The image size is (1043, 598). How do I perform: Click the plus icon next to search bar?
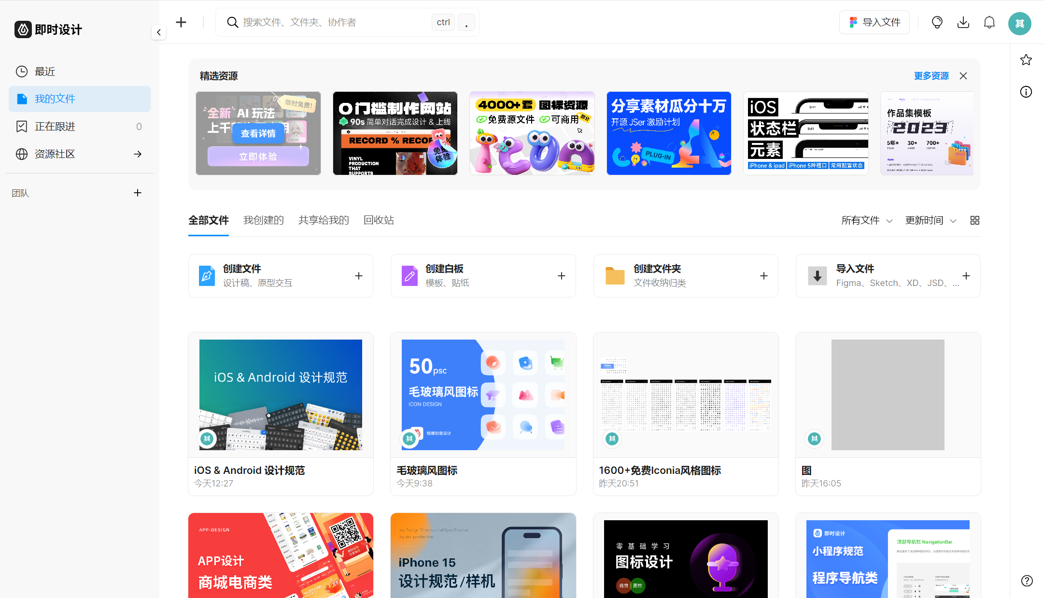(x=181, y=22)
